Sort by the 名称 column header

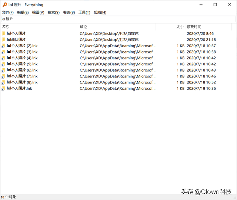(39, 27)
